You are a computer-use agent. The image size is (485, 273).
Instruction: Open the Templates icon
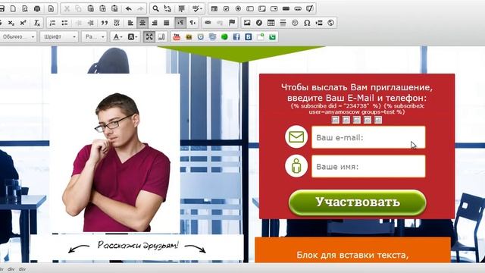point(51,8)
